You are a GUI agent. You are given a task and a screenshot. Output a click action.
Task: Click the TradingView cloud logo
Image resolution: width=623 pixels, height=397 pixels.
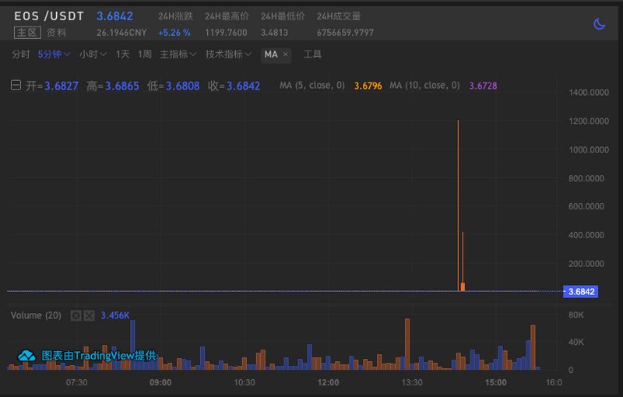[x=27, y=356]
